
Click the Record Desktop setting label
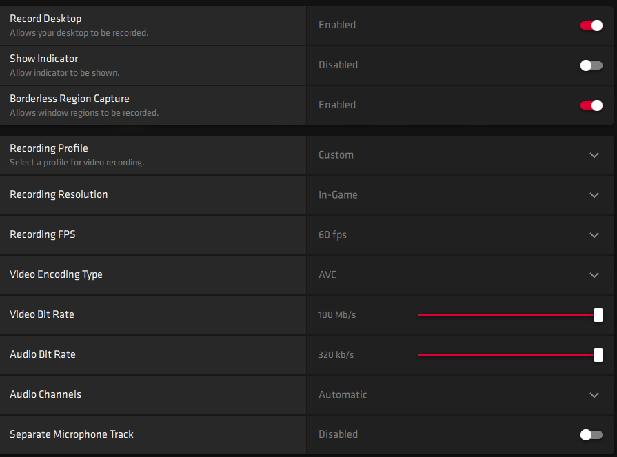[x=45, y=19]
